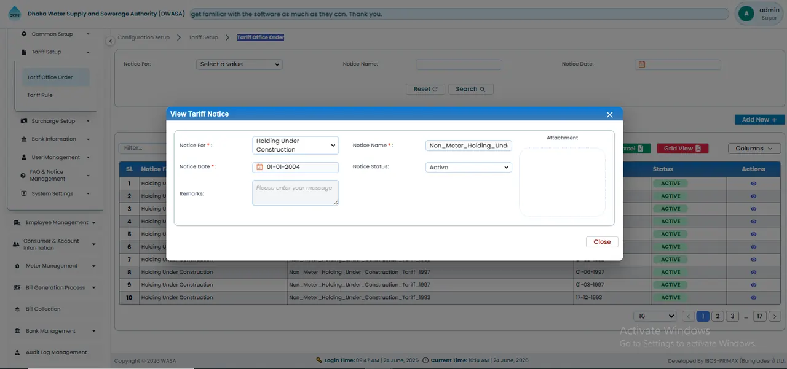This screenshot has height=369, width=787.
Task: Click the ACTIVE badge in row 10
Action: click(670, 298)
